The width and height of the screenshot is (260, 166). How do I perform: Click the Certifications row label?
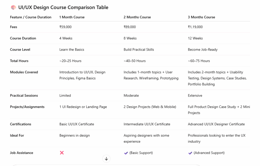point(21,124)
